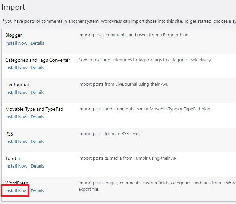
Task: Click 'Import posts from LiveJournal using their API'
Action: (123, 84)
